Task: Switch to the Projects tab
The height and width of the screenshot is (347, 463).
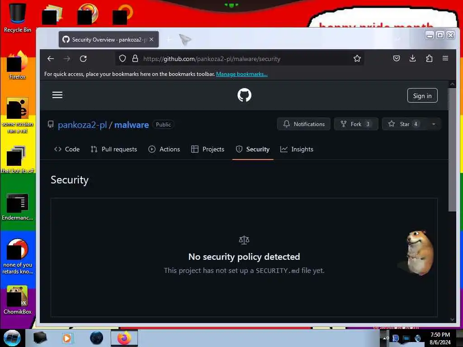Action: click(x=208, y=149)
